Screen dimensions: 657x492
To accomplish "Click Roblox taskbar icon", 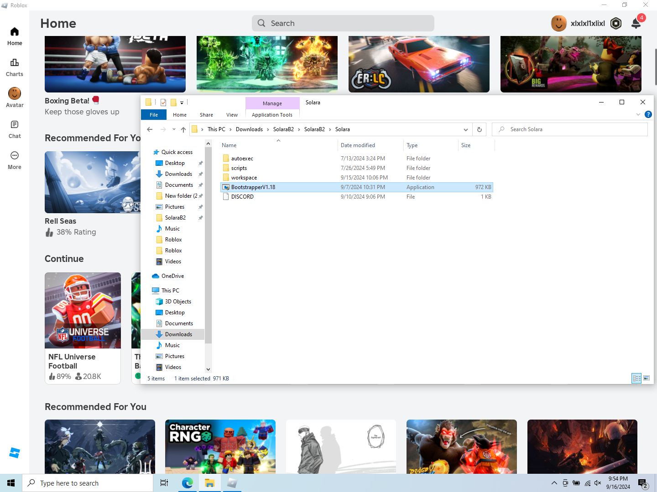I will (232, 483).
